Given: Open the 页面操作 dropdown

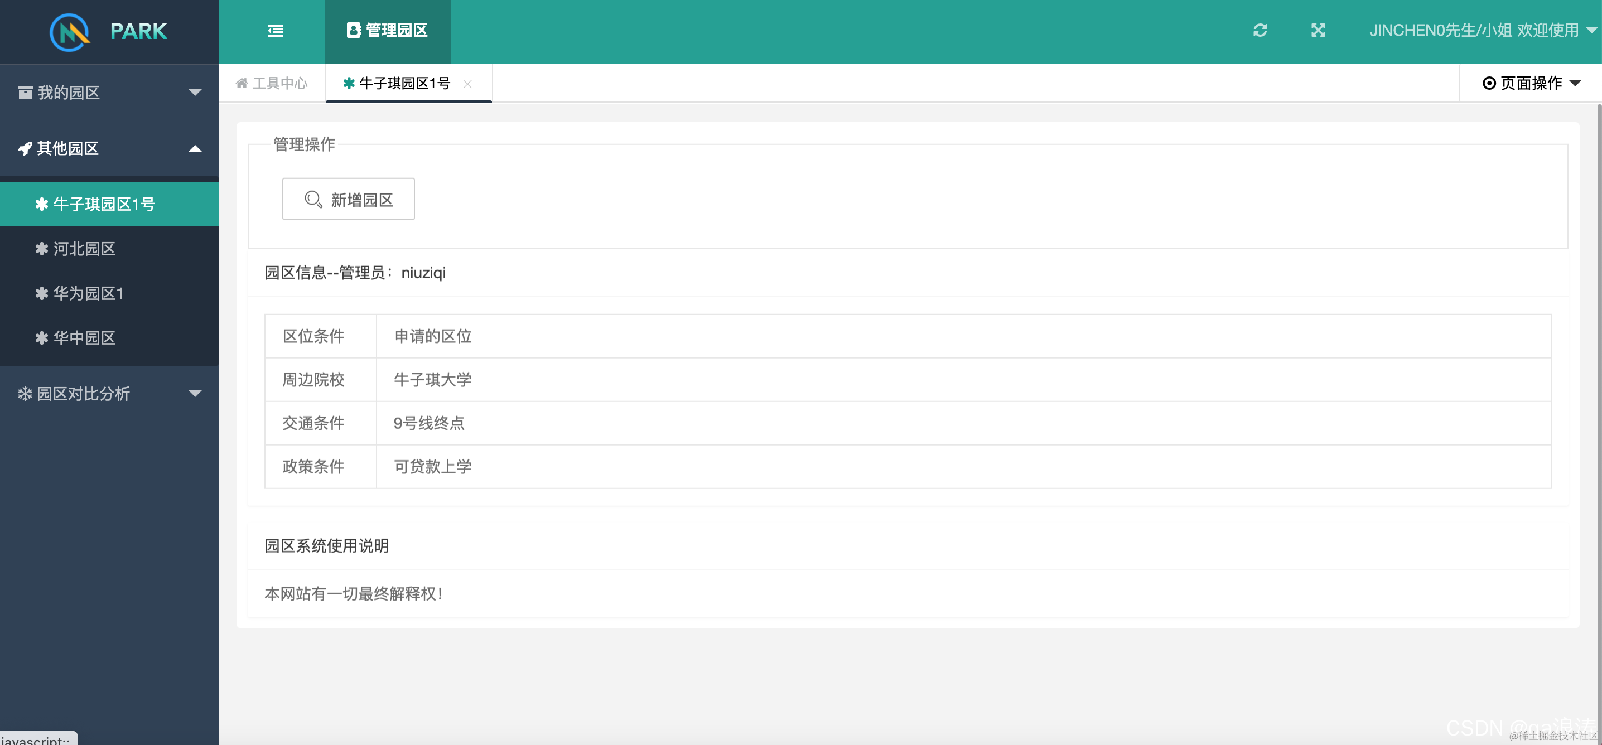Looking at the screenshot, I should [1531, 83].
